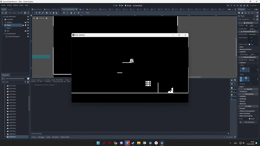Run the current scene icon
This screenshot has height=146, width=260.
[241, 6]
